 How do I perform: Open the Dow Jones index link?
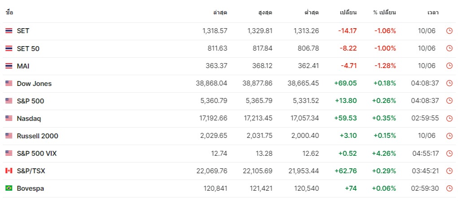pos(34,84)
